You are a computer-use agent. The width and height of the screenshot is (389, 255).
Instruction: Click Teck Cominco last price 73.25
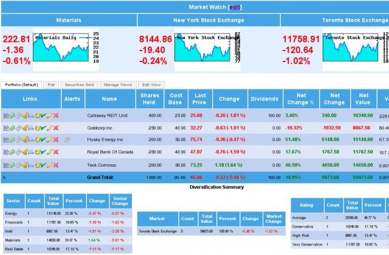click(196, 165)
